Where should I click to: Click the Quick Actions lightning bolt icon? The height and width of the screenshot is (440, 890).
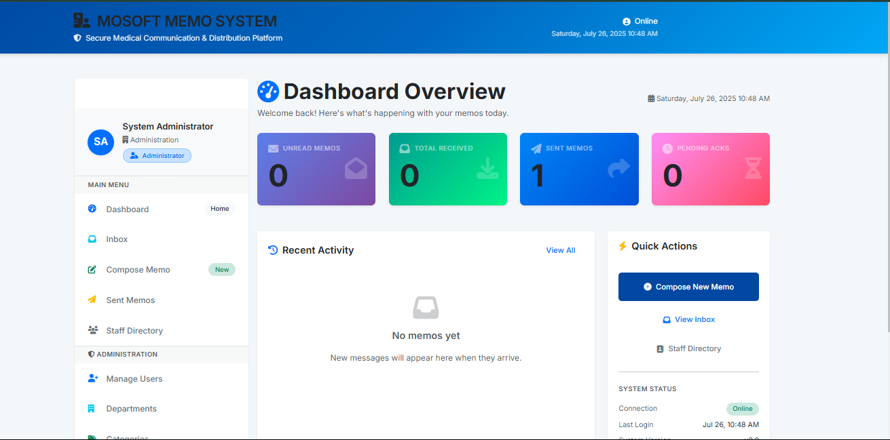point(623,246)
